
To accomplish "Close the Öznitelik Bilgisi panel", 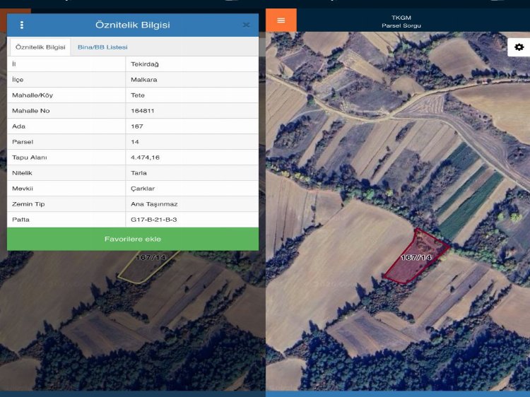I will coord(246,25).
